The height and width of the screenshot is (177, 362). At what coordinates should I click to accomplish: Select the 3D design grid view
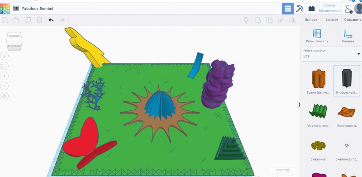click(288, 9)
